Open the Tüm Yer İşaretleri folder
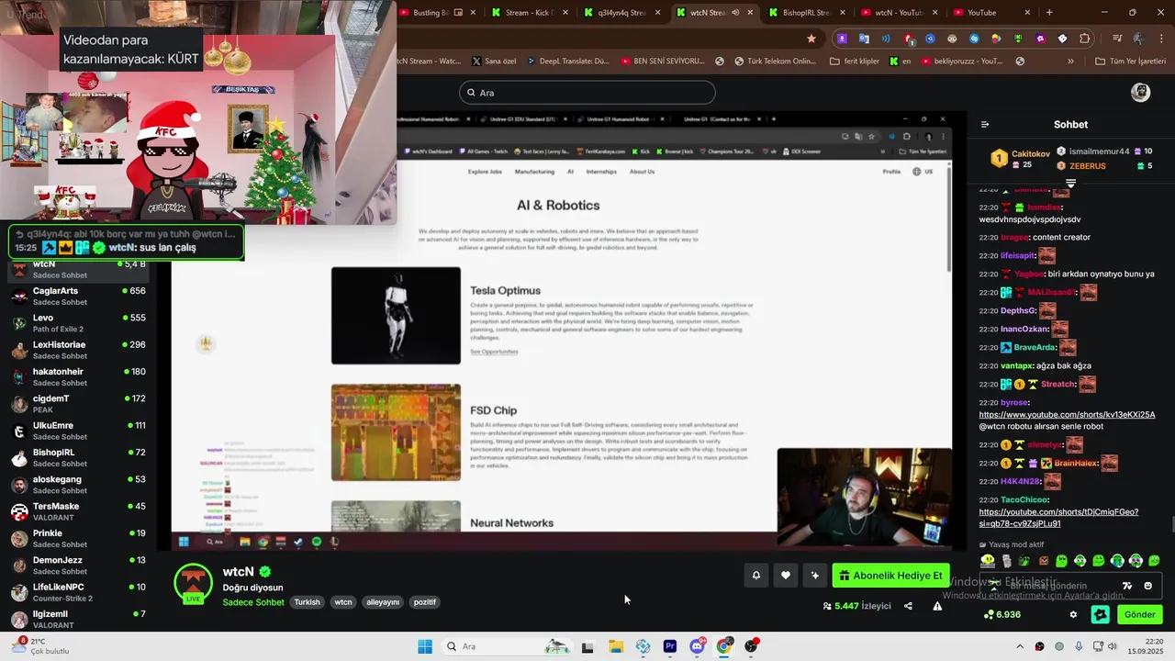 click(x=1130, y=62)
